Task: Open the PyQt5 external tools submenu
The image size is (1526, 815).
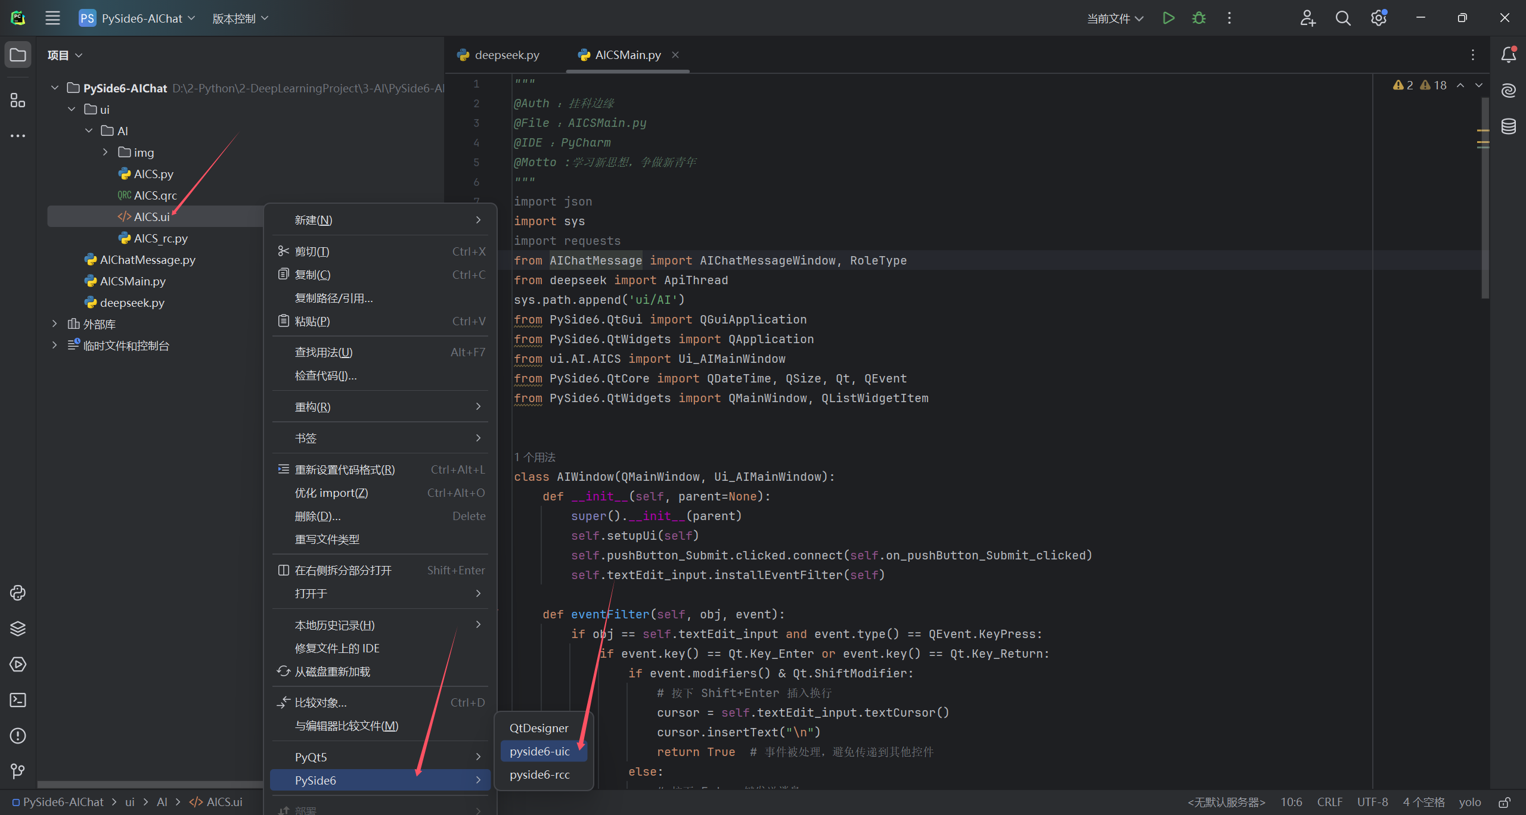Action: coord(380,757)
